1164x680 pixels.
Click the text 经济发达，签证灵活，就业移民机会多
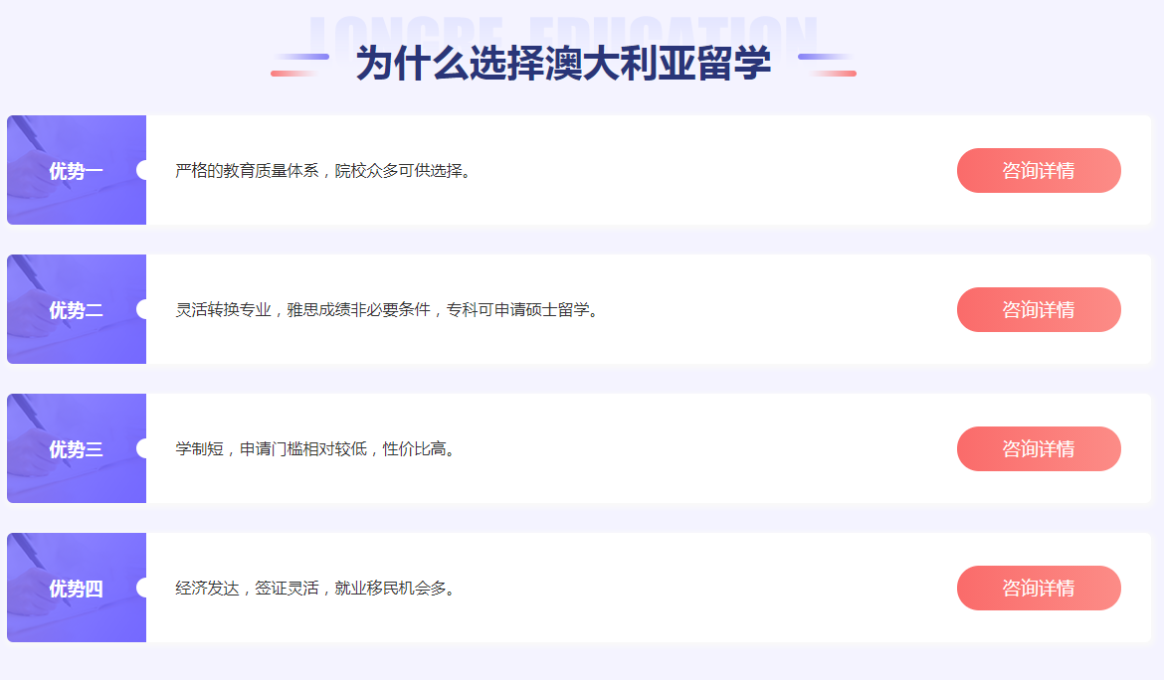point(316,589)
